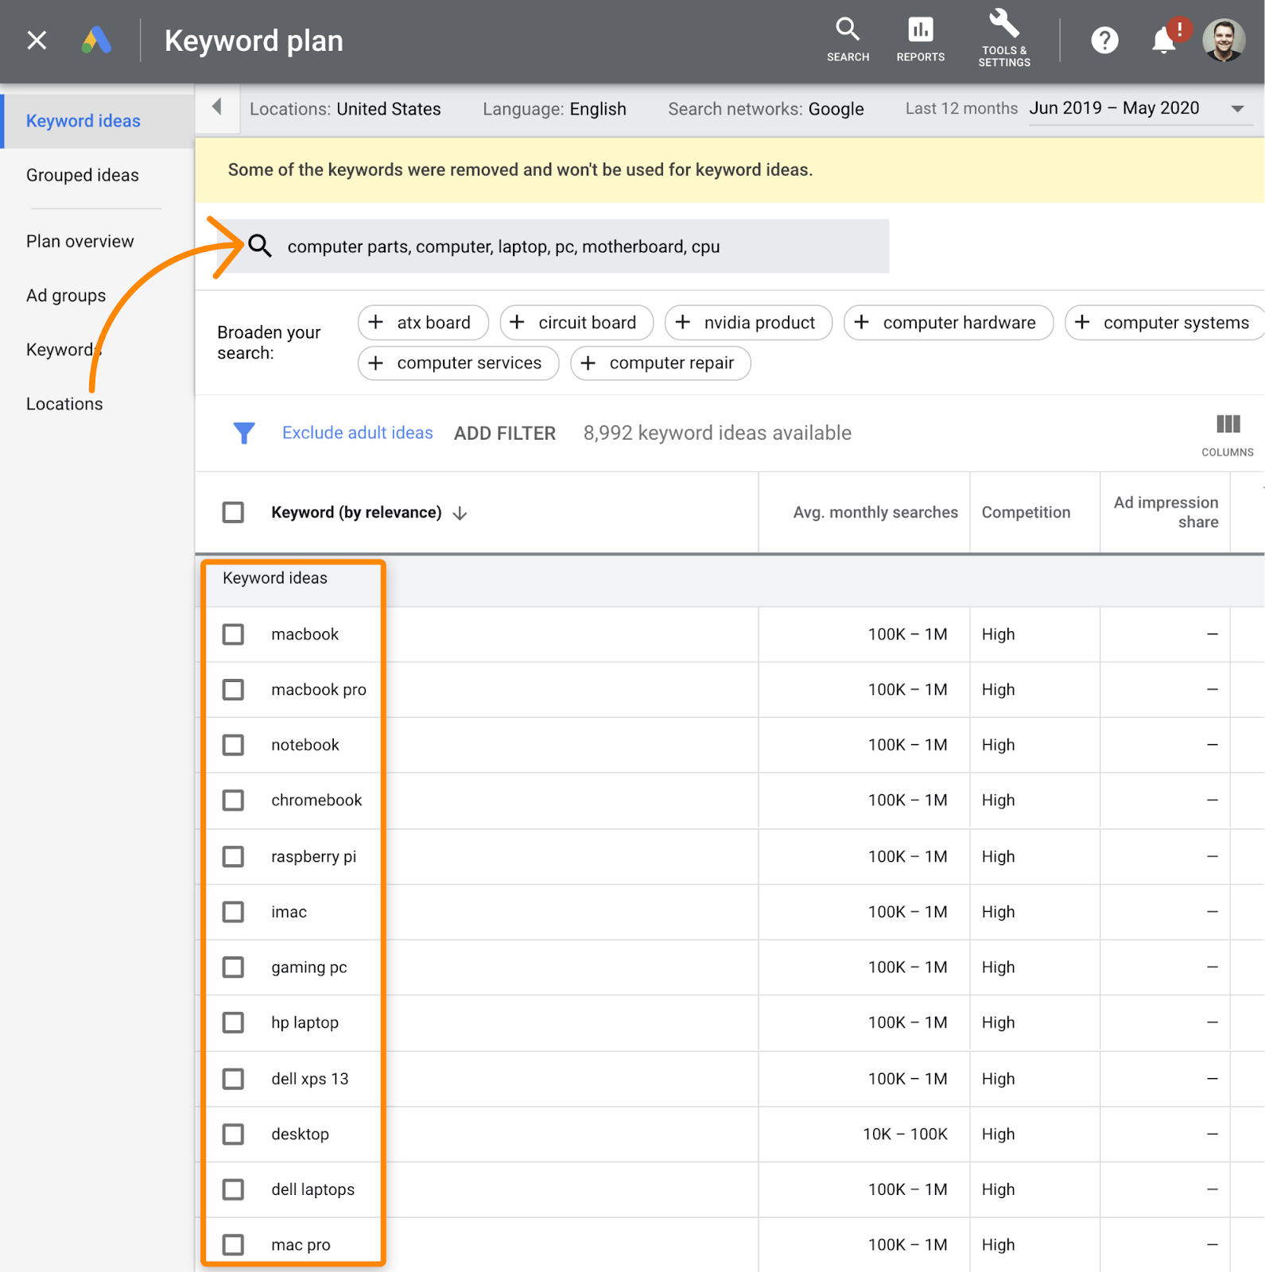Select all keywords header checkbox
The height and width of the screenshot is (1272, 1265).
(x=233, y=512)
